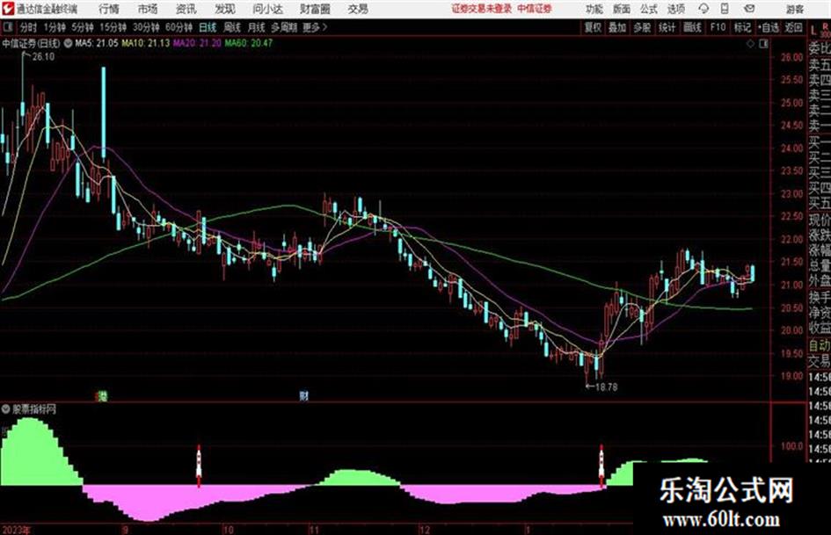Switch to the 60分钟 period tab
The height and width of the screenshot is (535, 831).
(179, 27)
